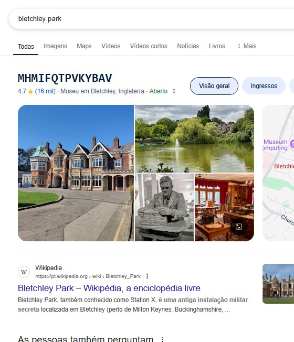The image size is (294, 342).
Task: Switch to the Vídeos tab
Action: coord(111,46)
